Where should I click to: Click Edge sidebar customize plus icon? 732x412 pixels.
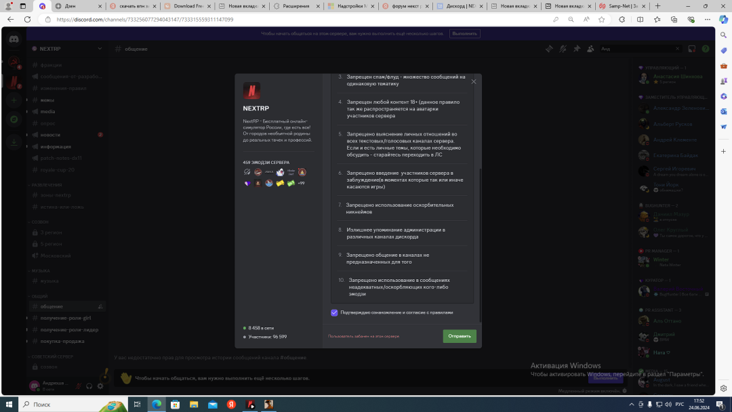coord(723,151)
